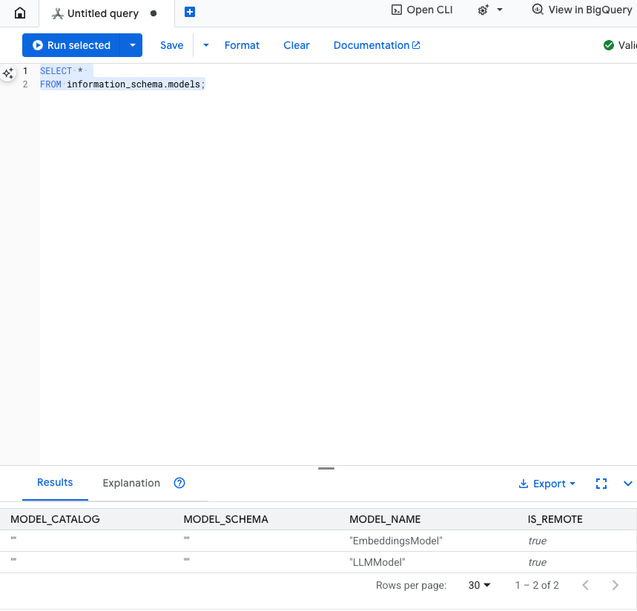Open the settings gear menu
Viewport: 637px width, 611px height.
[490, 10]
